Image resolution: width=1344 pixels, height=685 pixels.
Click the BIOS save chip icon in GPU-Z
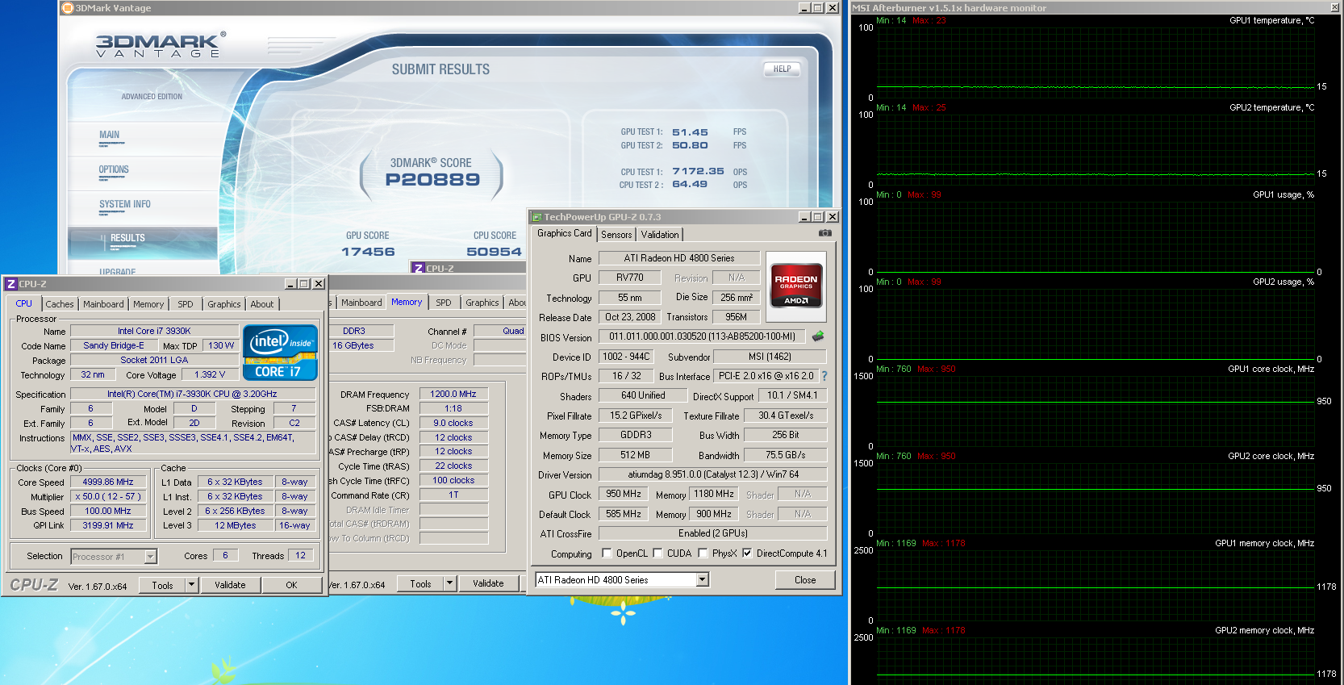[818, 336]
